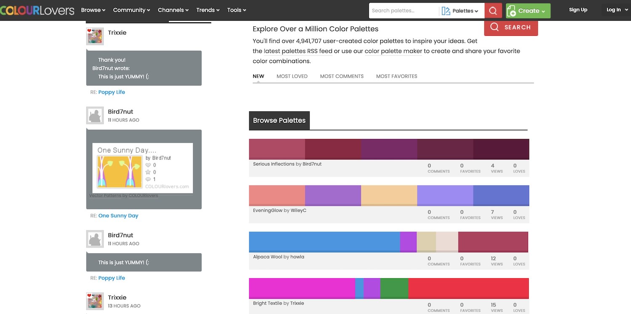This screenshot has width=631, height=314.
Task: Click Trixxie username posted 13 hours ago
Action: [x=117, y=297]
